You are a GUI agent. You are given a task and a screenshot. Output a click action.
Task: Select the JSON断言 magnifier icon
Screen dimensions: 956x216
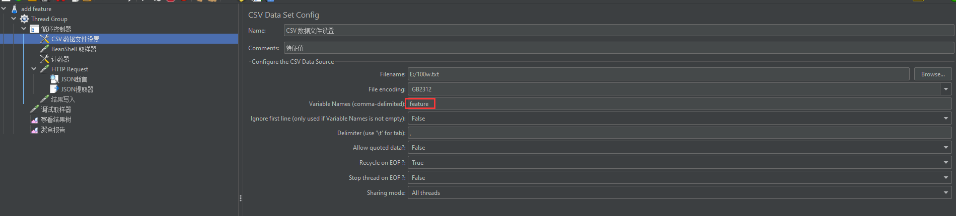(54, 79)
